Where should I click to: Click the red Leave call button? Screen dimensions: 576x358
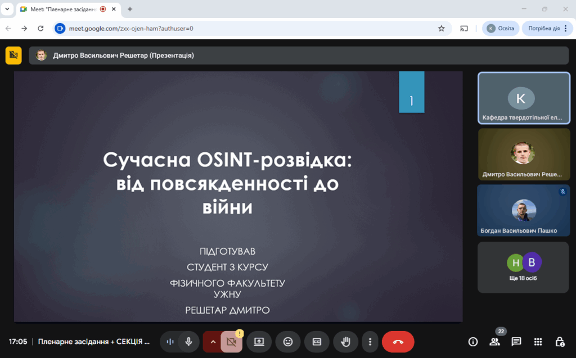(398, 342)
